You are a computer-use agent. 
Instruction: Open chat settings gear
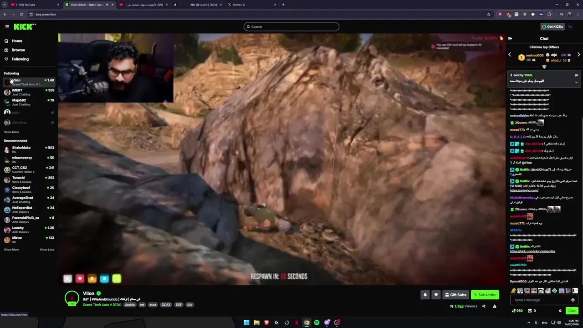560,311
